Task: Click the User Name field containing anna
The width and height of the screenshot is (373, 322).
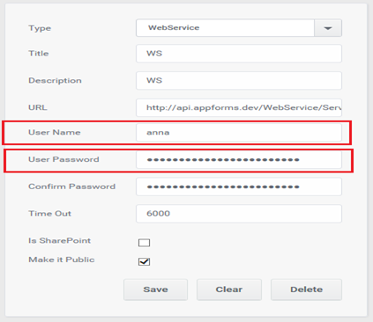Action: pyautogui.click(x=239, y=133)
